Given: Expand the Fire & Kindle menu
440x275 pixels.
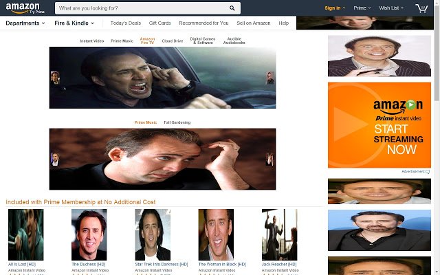Looking at the screenshot, I should (x=74, y=23).
